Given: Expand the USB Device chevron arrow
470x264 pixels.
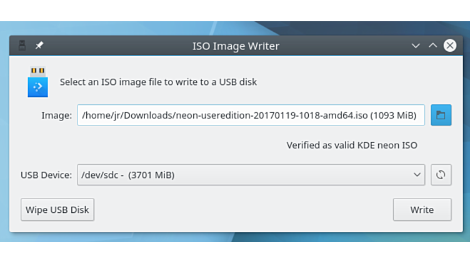Looking at the screenshot, I should coord(417,175).
